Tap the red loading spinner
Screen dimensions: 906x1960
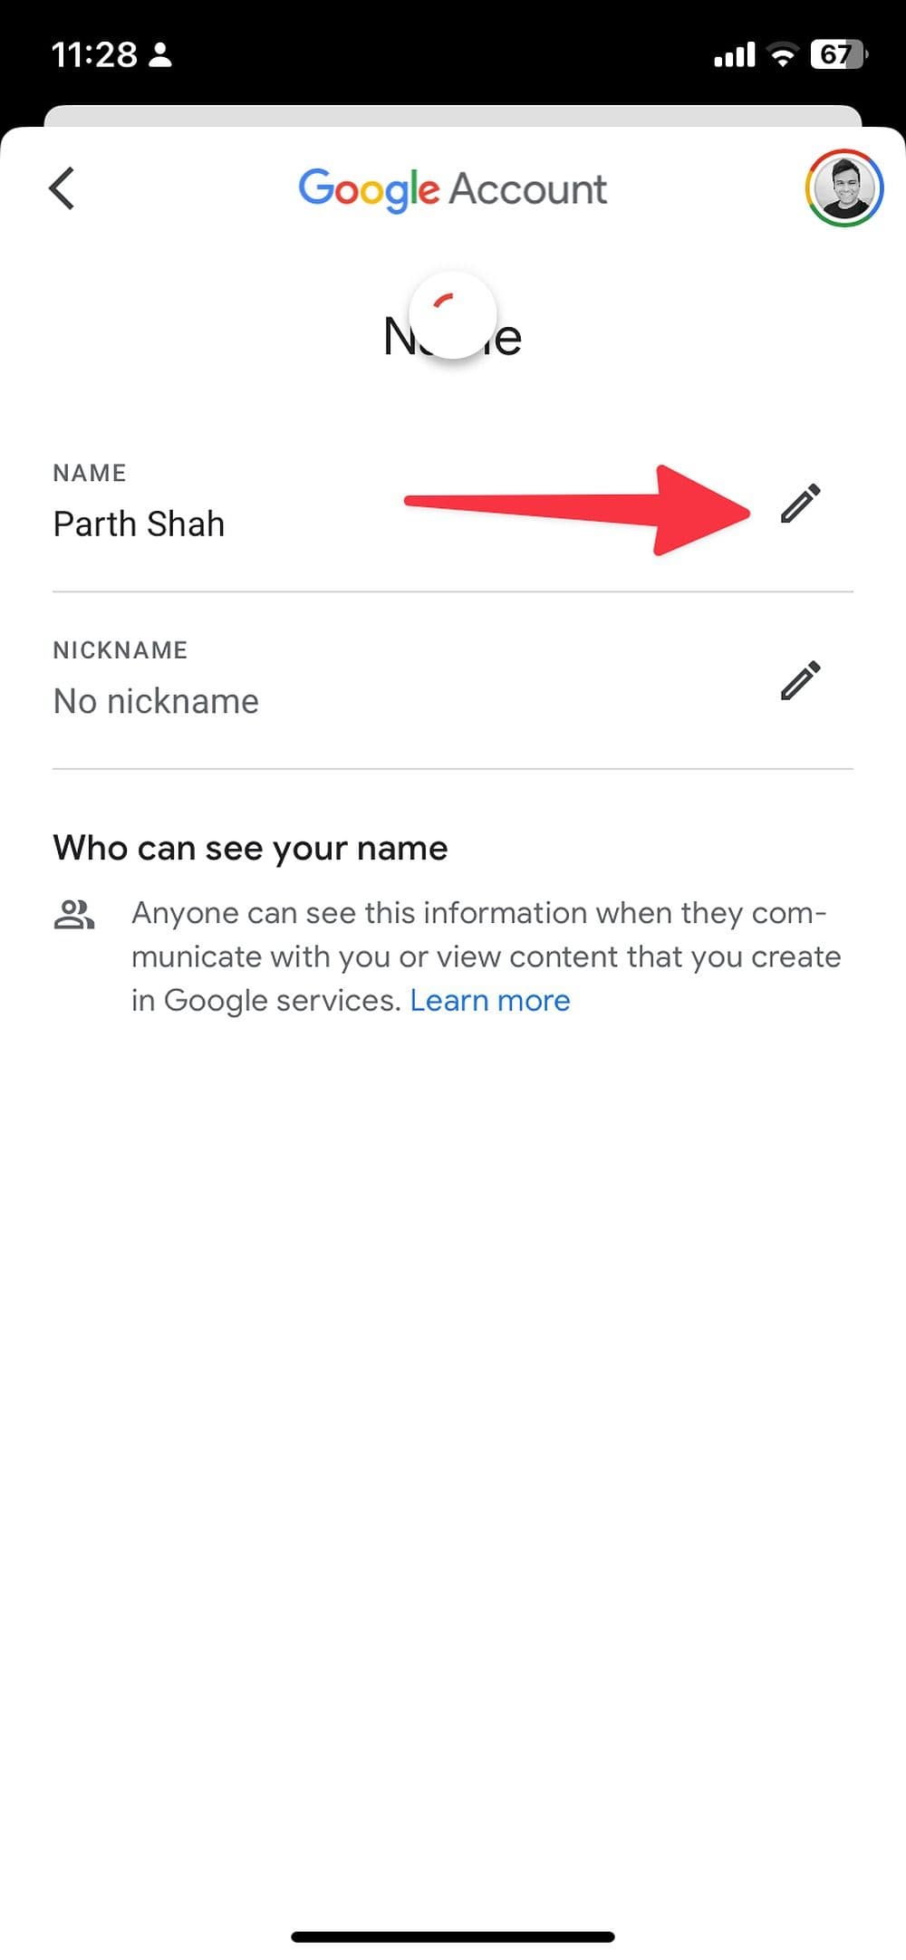pos(453,314)
